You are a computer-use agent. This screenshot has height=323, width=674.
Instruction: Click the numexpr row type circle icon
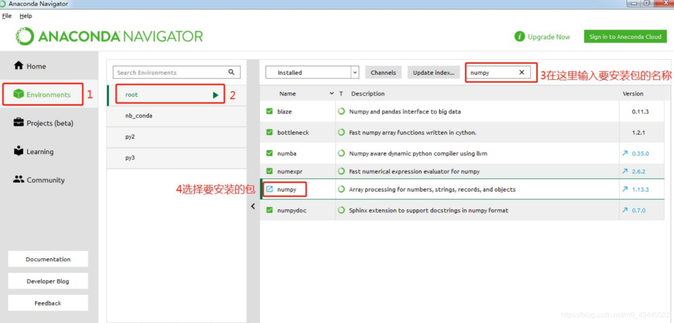341,171
